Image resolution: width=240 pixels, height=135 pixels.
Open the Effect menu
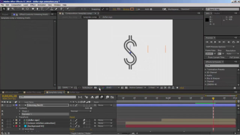pyautogui.click(x=33, y=5)
